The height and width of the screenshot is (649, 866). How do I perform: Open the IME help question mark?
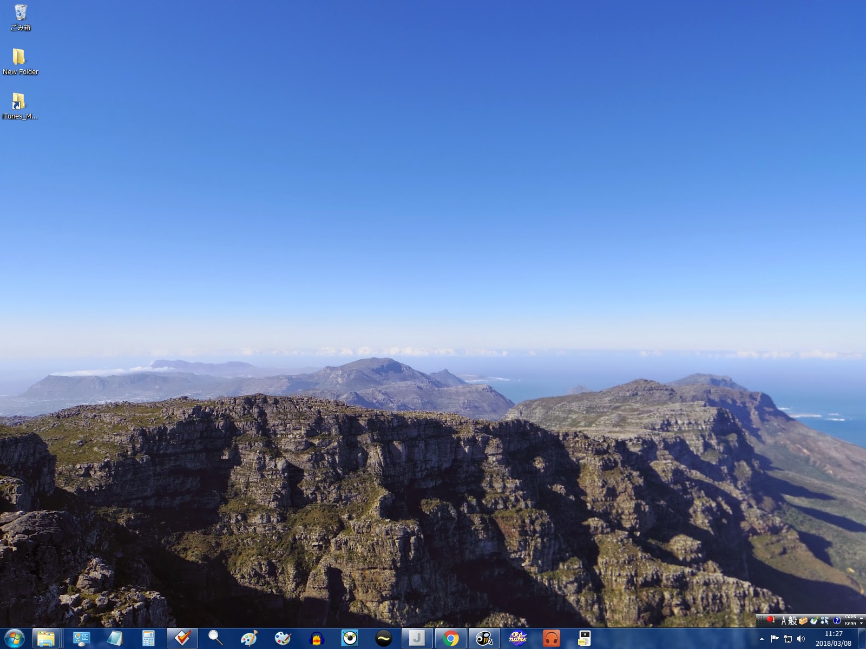click(x=837, y=621)
